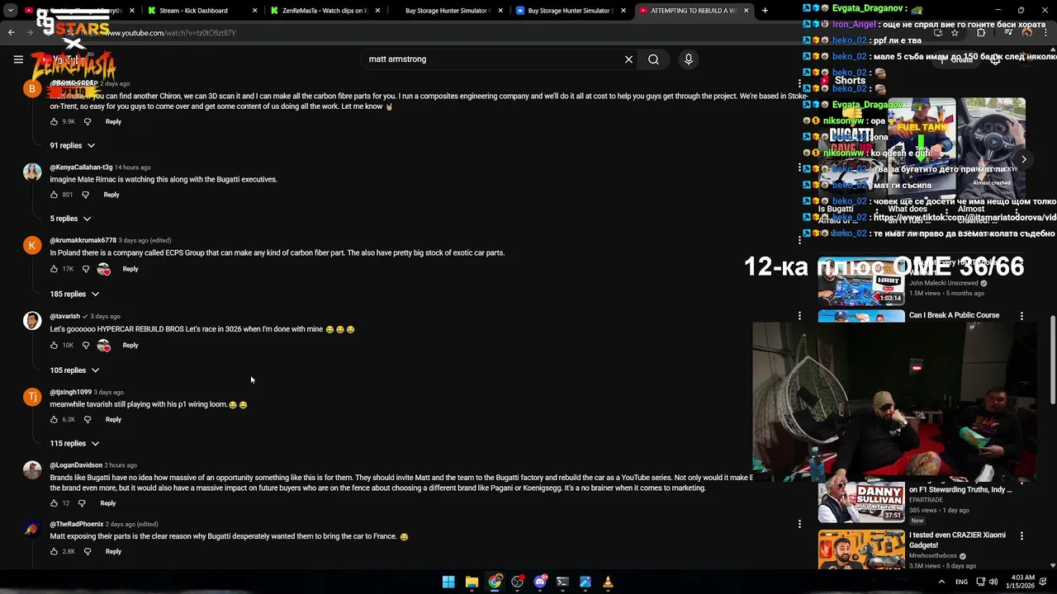Like the @TheRadPhoenix comment
The width and height of the screenshot is (1057, 594).
55,552
